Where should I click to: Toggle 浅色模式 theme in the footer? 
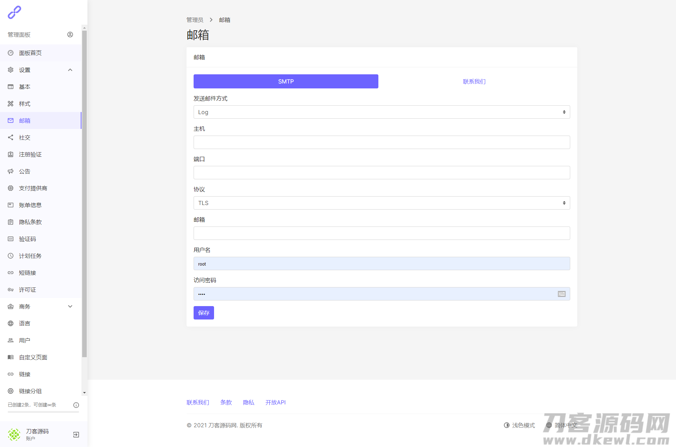(x=519, y=425)
